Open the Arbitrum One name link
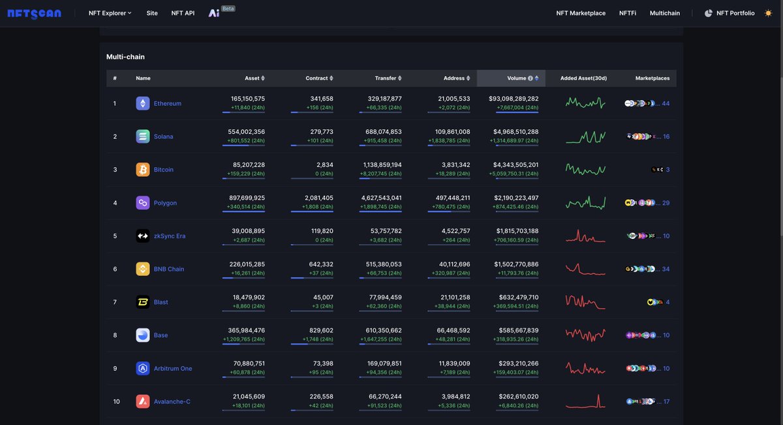The image size is (783, 425). click(x=173, y=368)
